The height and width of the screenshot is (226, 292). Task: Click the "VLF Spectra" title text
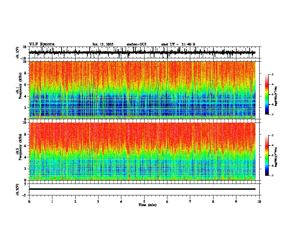pos(42,44)
